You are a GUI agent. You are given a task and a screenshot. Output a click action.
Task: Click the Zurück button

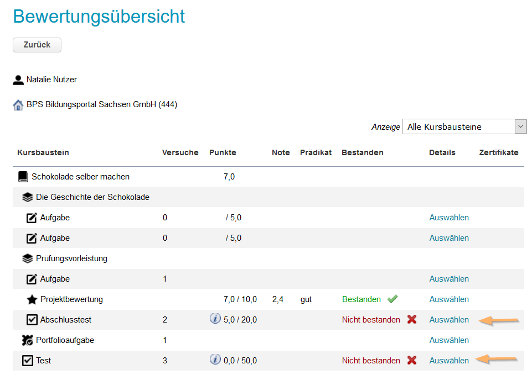pos(37,45)
